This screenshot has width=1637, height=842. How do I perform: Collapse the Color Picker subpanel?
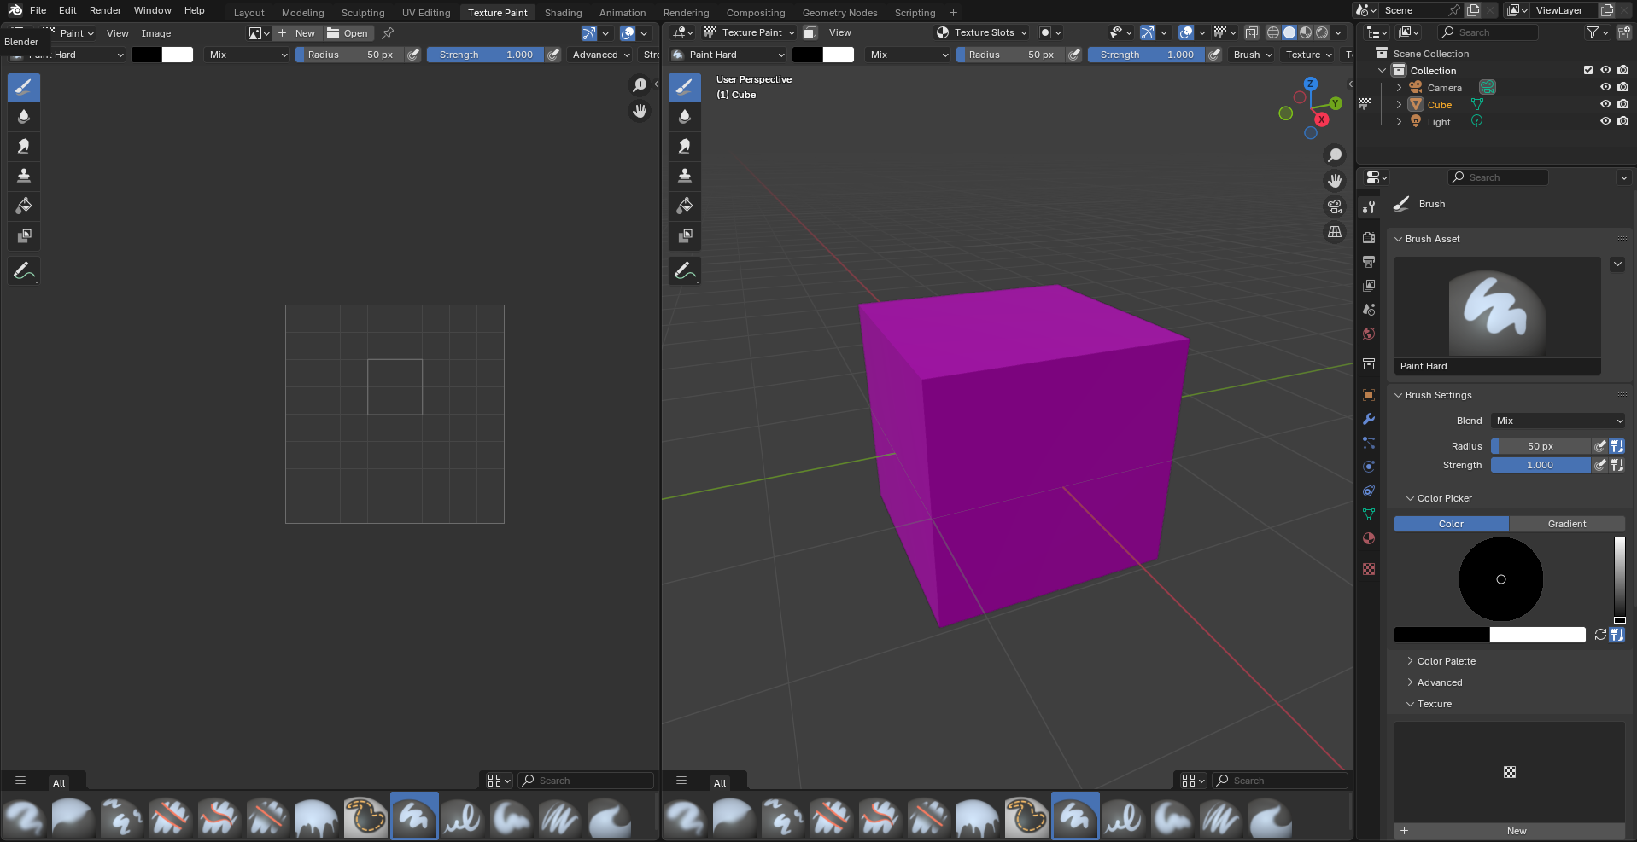[1410, 498]
